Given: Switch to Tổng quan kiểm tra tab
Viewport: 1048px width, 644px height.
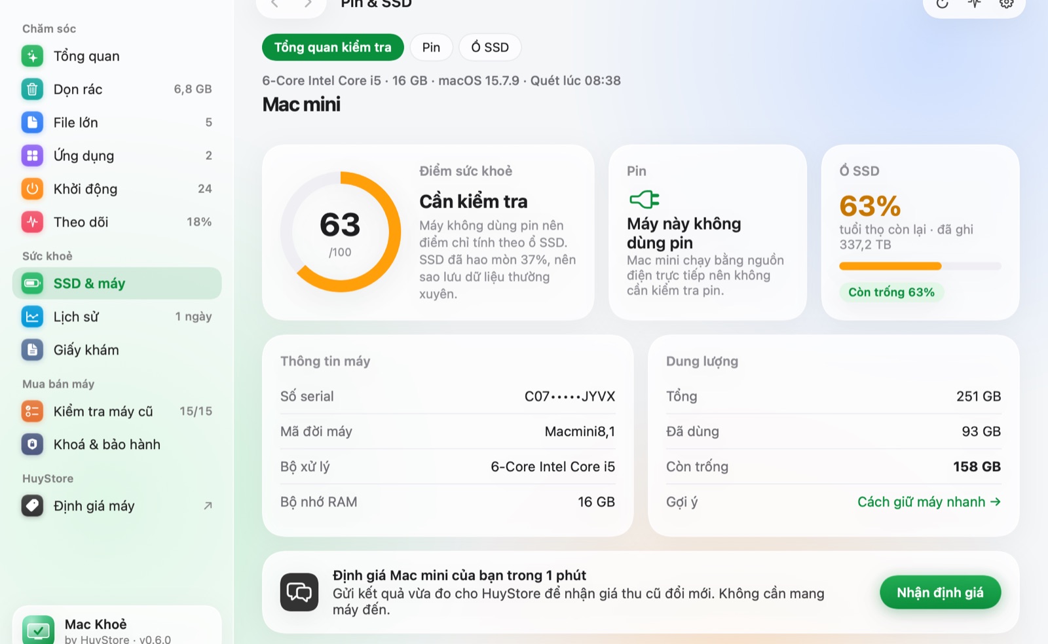Looking at the screenshot, I should tap(333, 47).
